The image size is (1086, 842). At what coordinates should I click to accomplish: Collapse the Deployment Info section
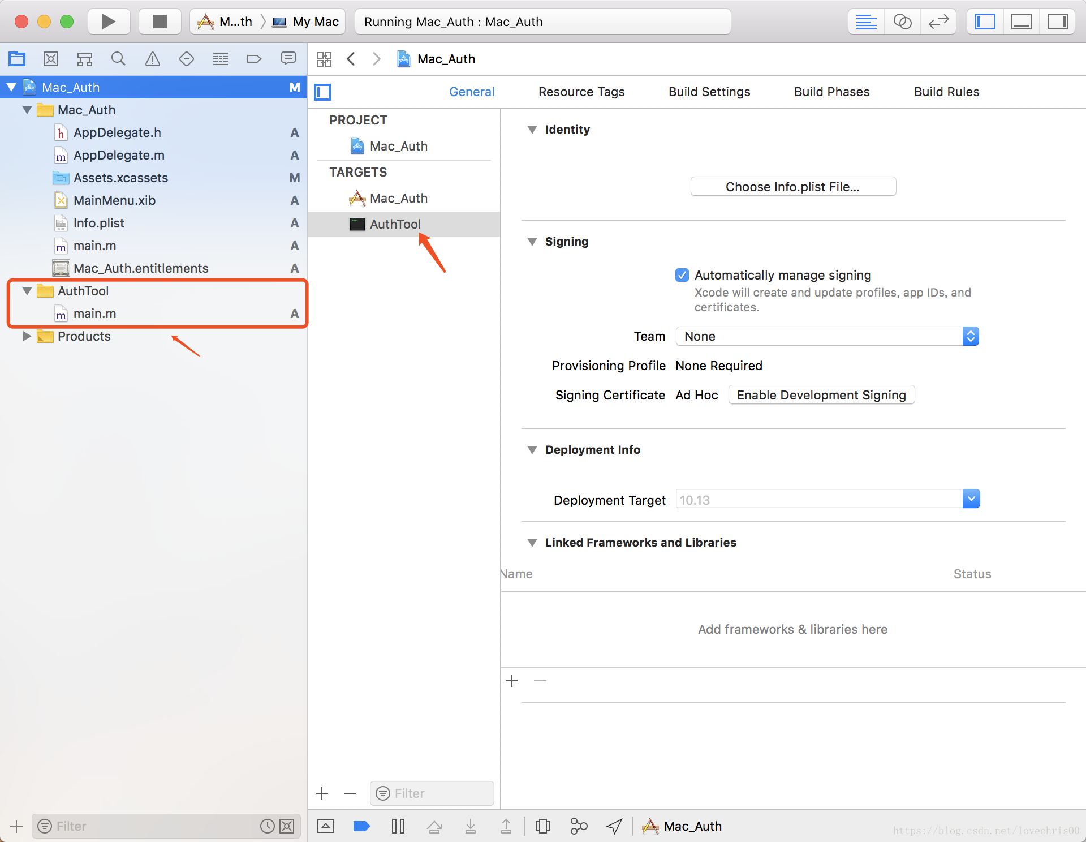[x=532, y=450]
